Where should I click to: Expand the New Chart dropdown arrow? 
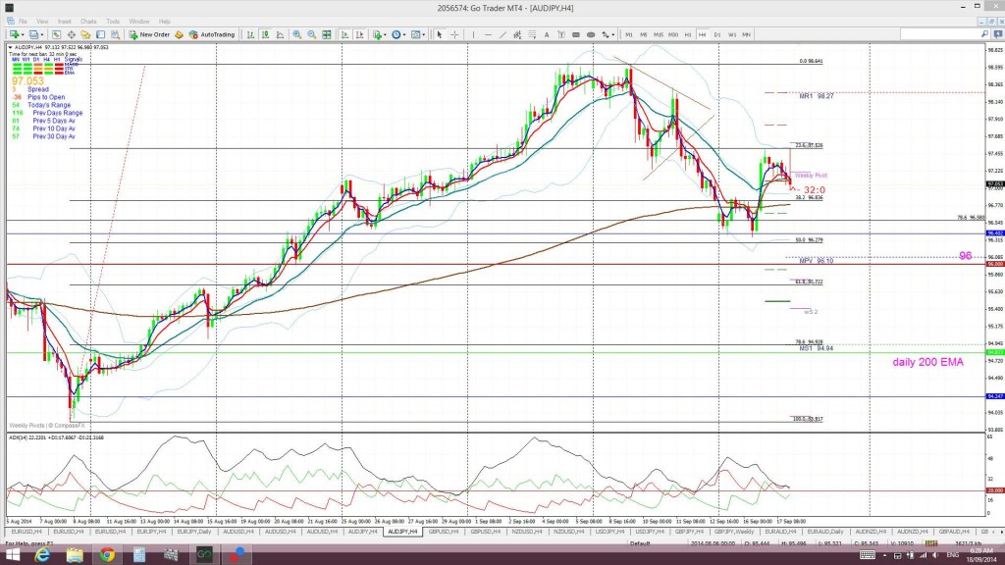pyautogui.click(x=23, y=34)
